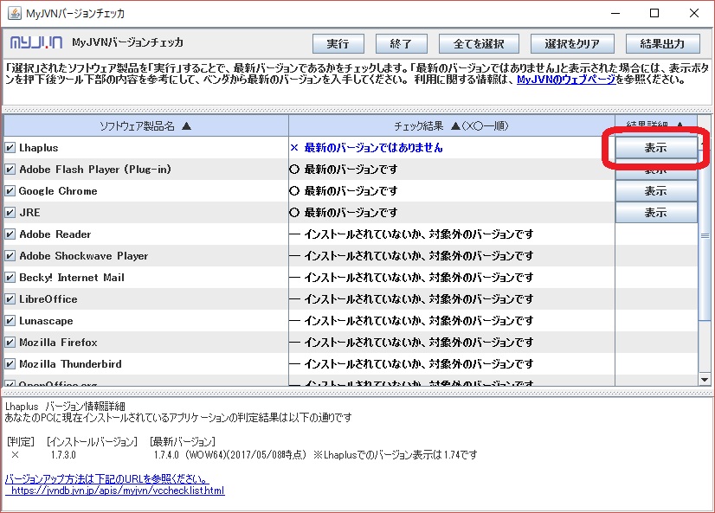
Task: Maximize the MyJVN window
Action: pos(654,13)
